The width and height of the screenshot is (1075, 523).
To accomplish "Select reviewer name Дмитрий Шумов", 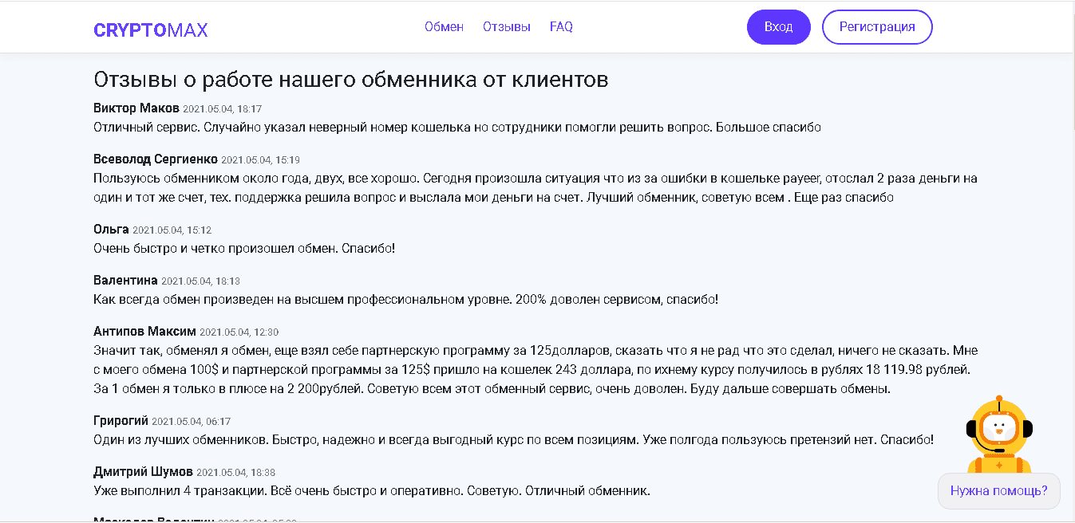I will click(x=143, y=472).
